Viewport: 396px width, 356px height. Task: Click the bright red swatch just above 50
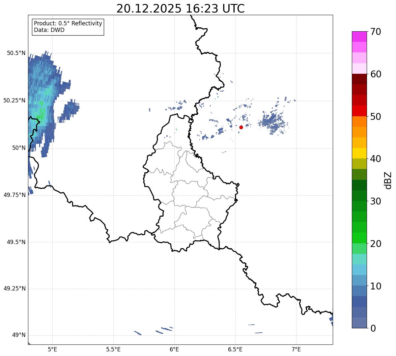(x=359, y=111)
